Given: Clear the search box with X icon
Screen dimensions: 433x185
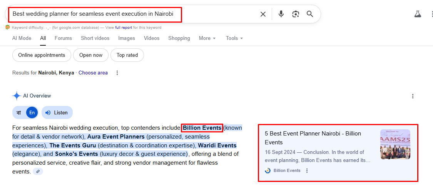Looking at the screenshot, I should (263, 14).
